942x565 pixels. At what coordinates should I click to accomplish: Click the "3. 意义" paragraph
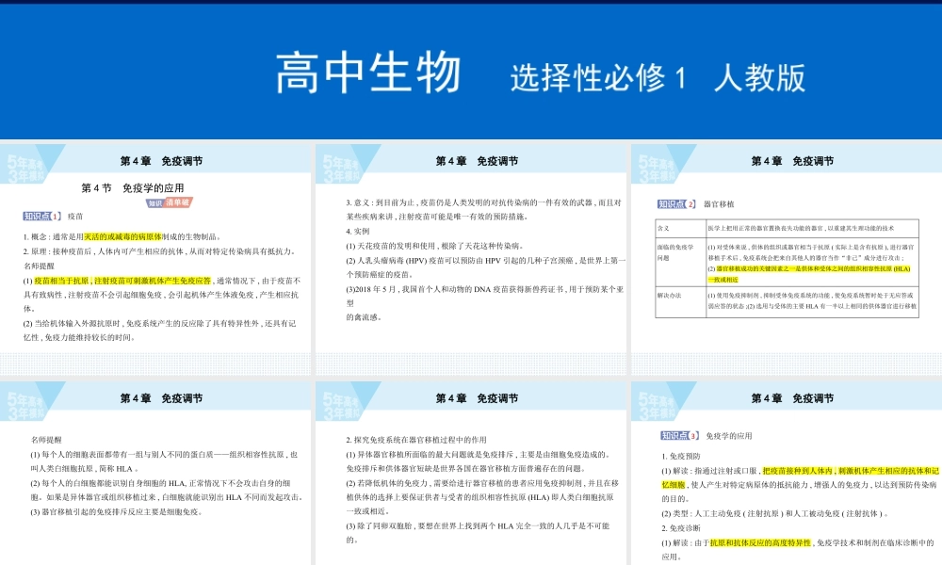tap(483, 210)
